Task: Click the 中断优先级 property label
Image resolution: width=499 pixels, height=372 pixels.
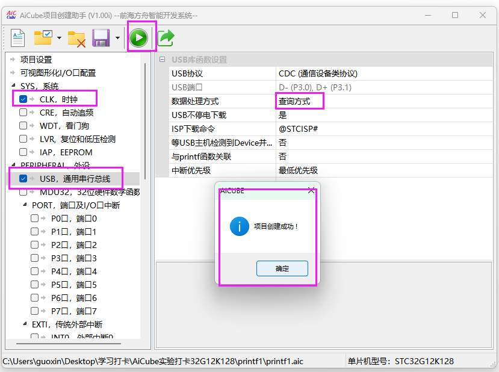Action: click(x=191, y=170)
